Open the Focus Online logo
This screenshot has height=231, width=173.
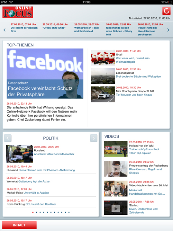click(18, 12)
